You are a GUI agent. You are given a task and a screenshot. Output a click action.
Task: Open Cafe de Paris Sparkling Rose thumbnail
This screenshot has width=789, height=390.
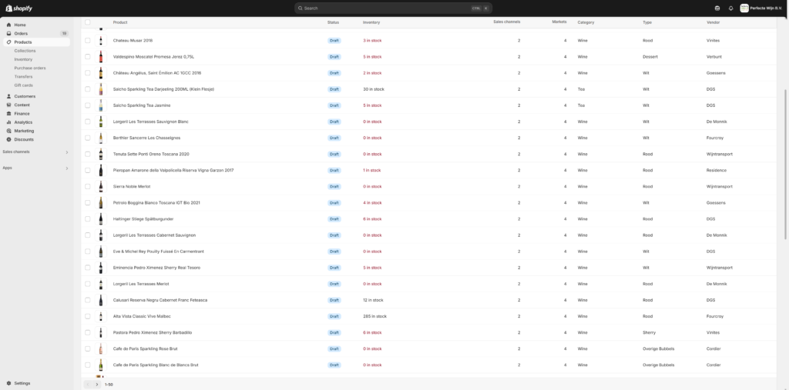[x=101, y=348]
